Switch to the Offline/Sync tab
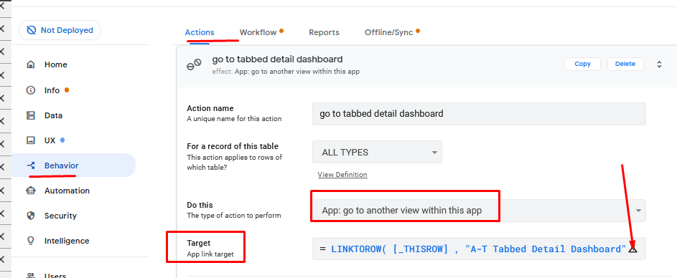The height and width of the screenshot is (278, 677). 388,32
